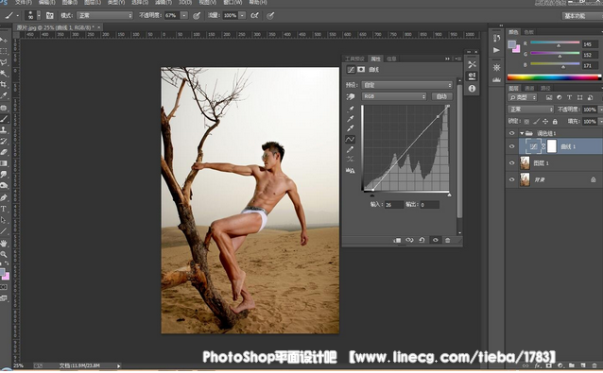Screen dimensions: 603x373
Task: Click the reset curves adjustment icon
Action: tap(422, 240)
